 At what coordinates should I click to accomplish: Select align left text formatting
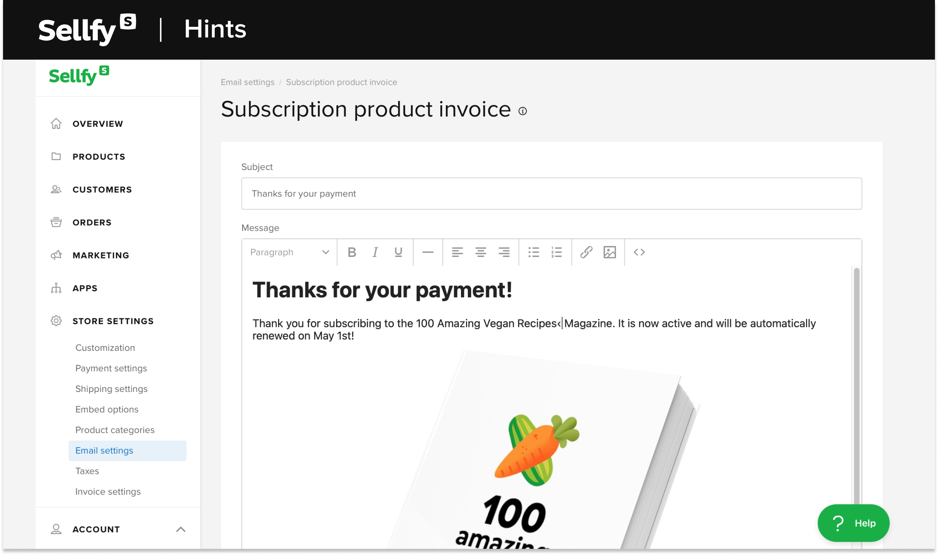coord(458,252)
